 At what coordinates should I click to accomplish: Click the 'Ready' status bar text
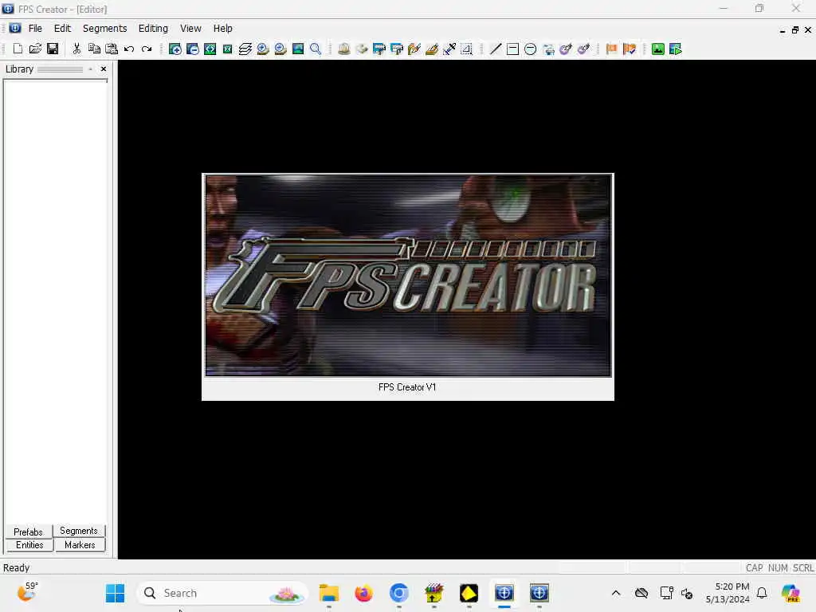pyautogui.click(x=16, y=567)
